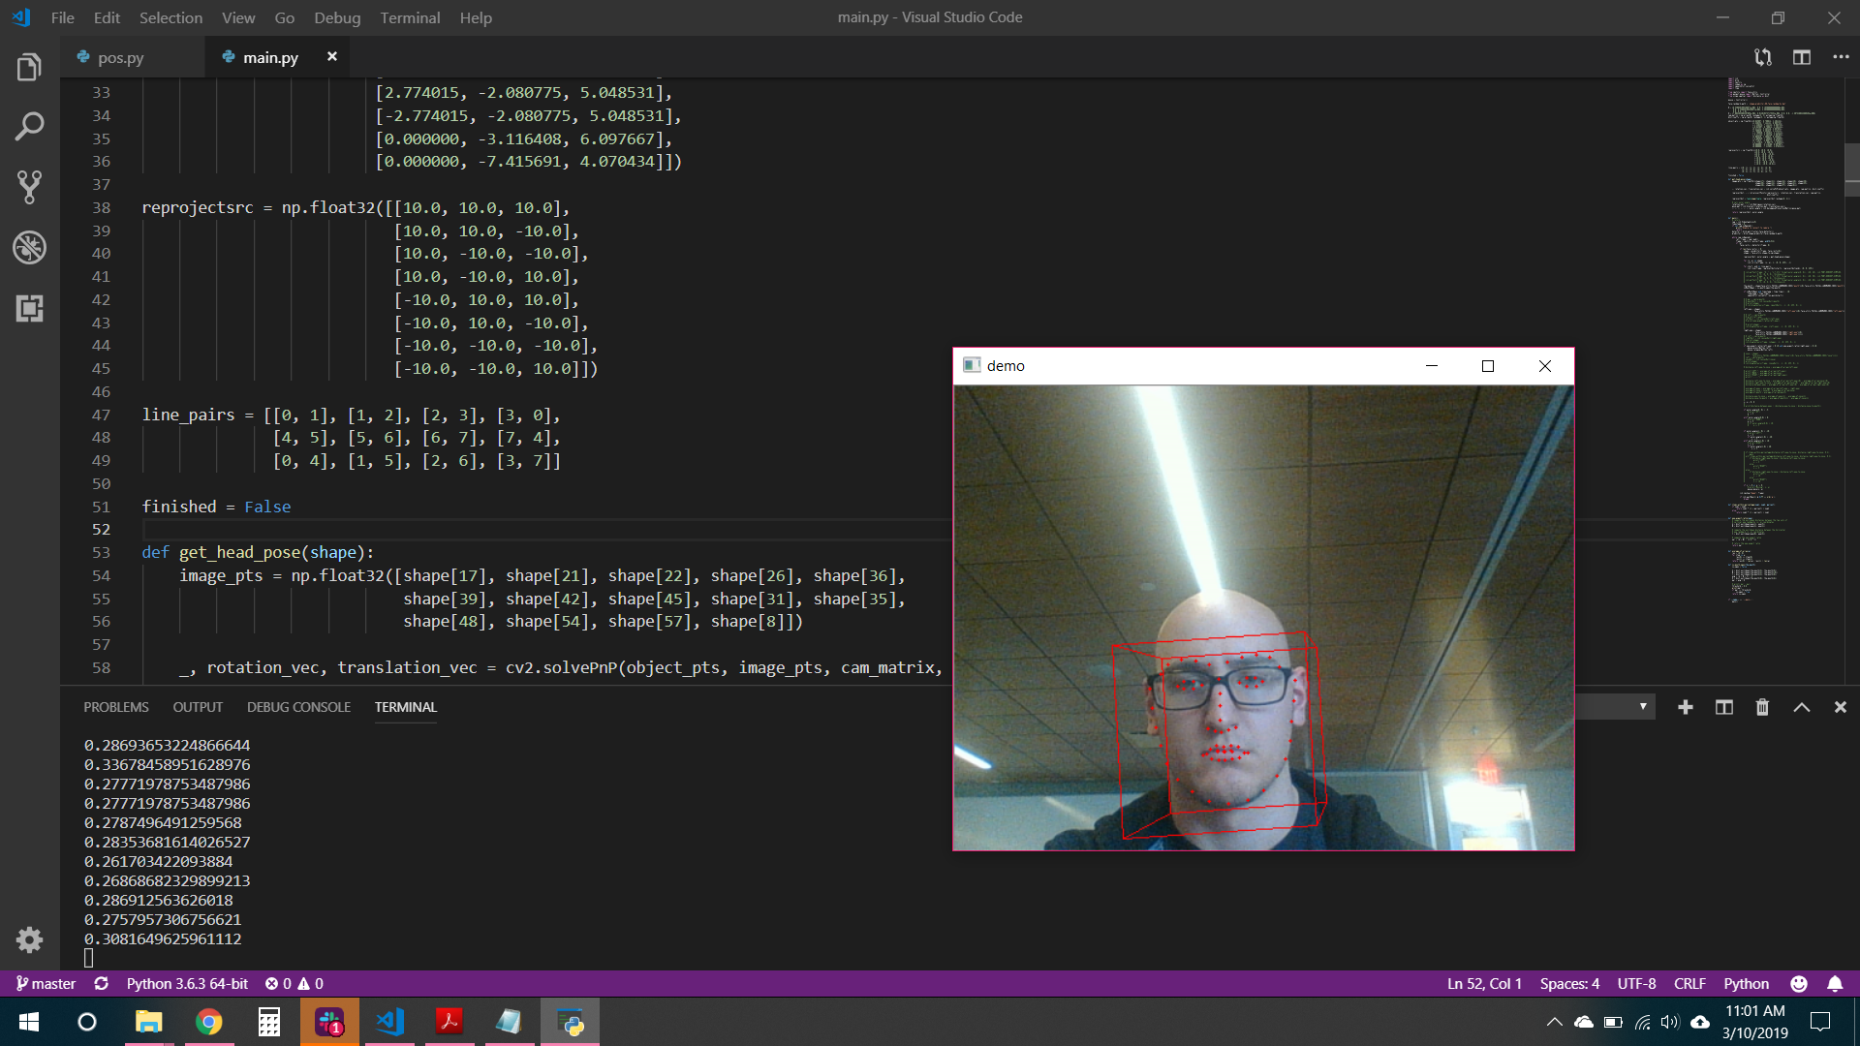
Task: Open the Extensions sidebar view
Action: (x=29, y=309)
